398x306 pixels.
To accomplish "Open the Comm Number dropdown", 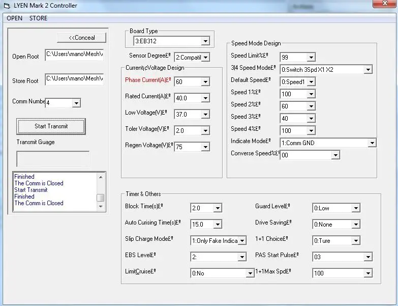I will 76,103.
